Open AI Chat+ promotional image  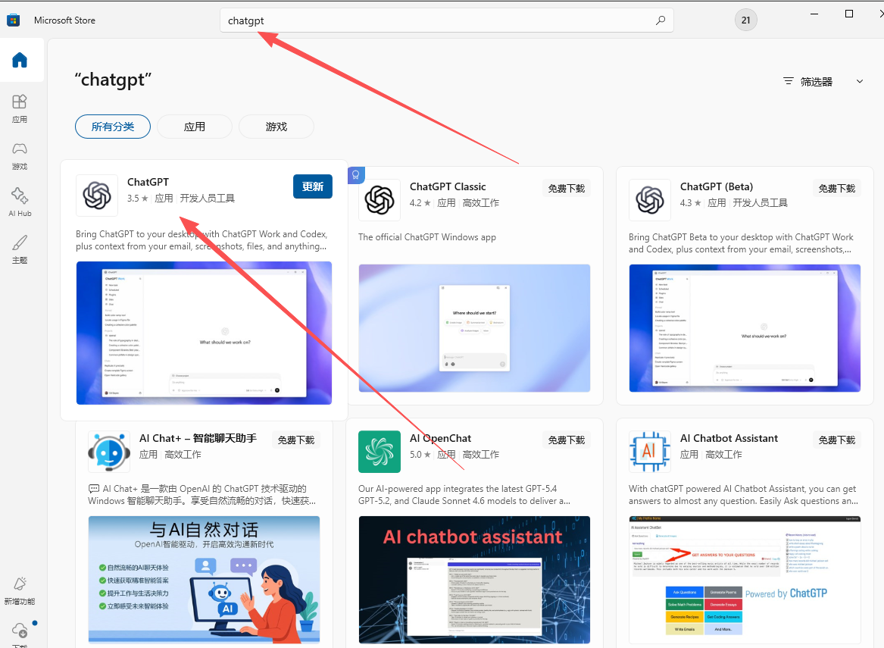coord(204,580)
